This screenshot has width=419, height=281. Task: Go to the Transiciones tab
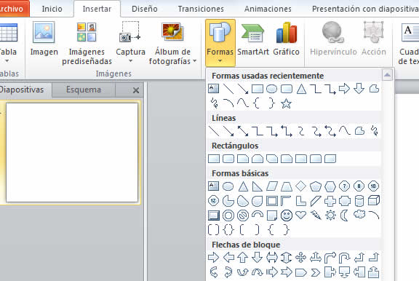(201, 9)
